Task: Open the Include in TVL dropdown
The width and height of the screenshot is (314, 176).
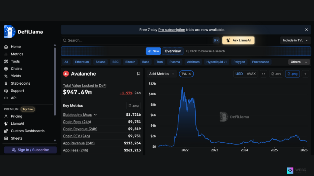Action: click(295, 40)
